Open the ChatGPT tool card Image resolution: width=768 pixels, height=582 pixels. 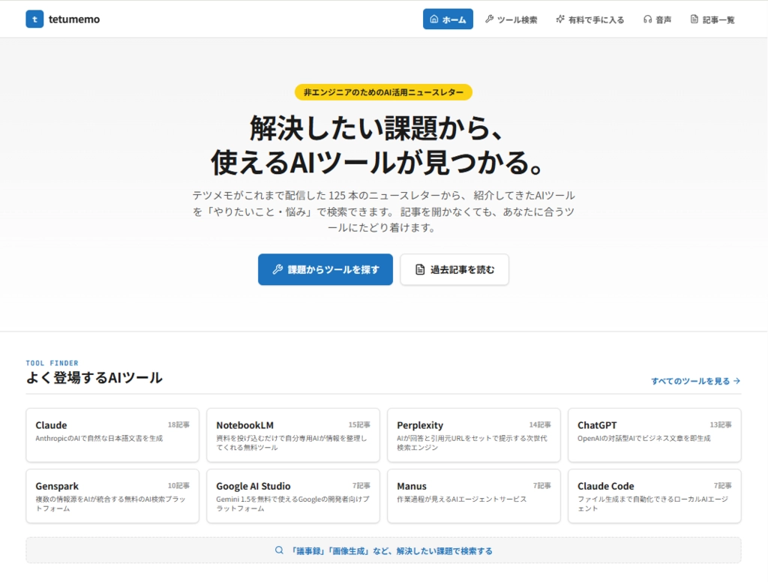tap(654, 435)
